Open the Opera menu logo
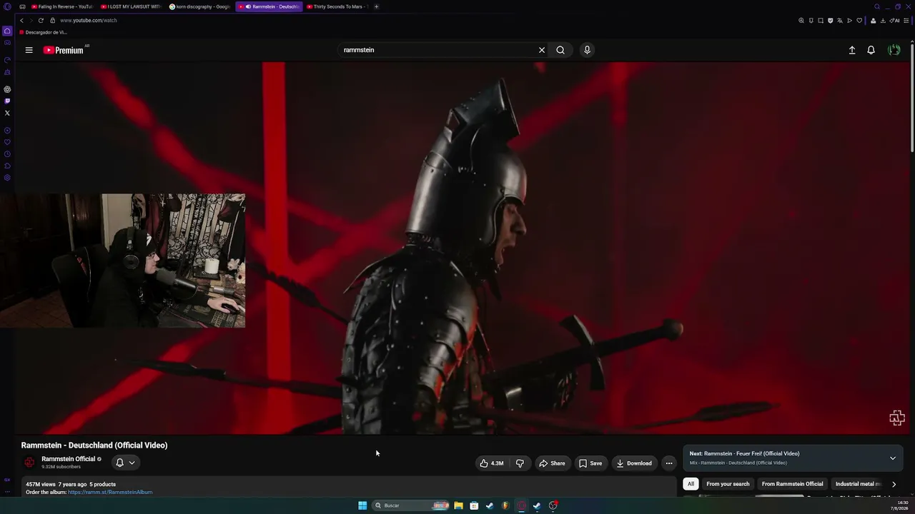The image size is (915, 514). pyautogui.click(x=7, y=6)
